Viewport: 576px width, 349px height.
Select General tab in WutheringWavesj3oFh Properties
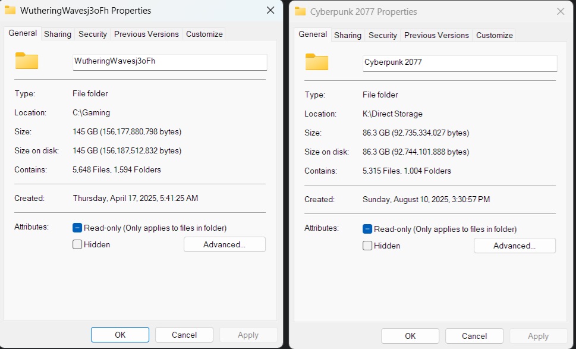coord(23,33)
